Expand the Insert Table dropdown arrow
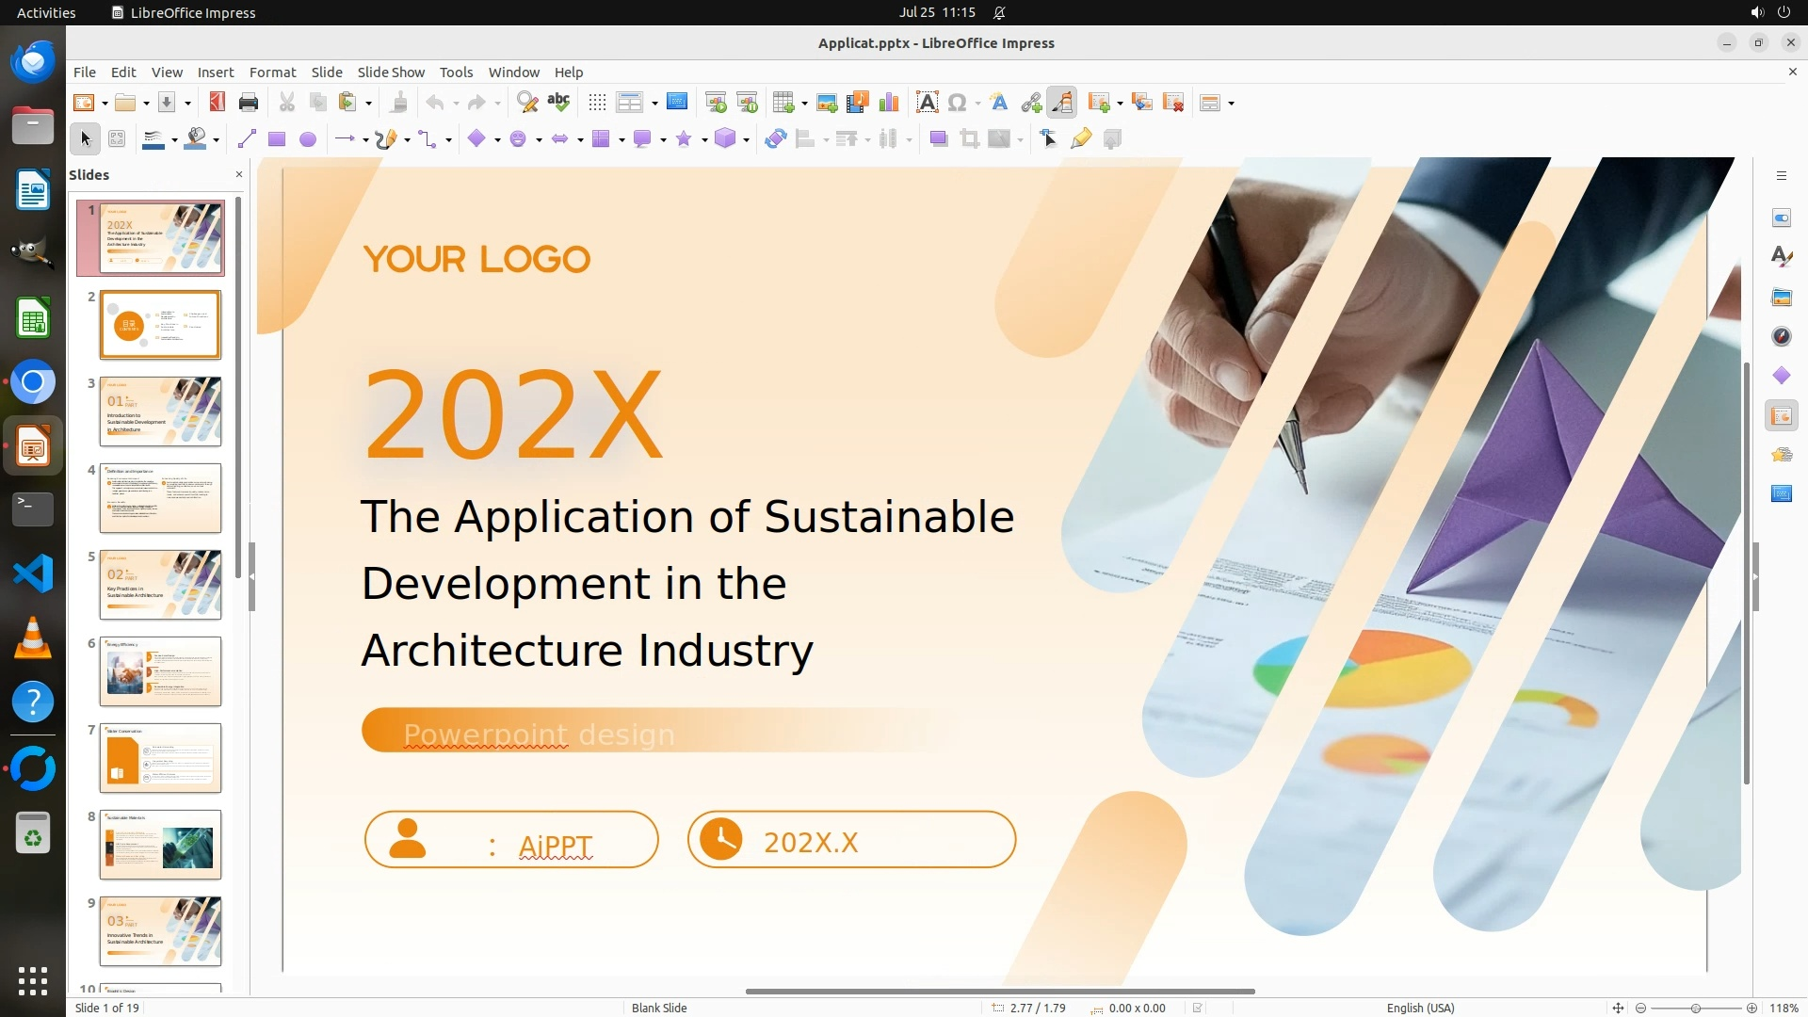 tap(804, 104)
